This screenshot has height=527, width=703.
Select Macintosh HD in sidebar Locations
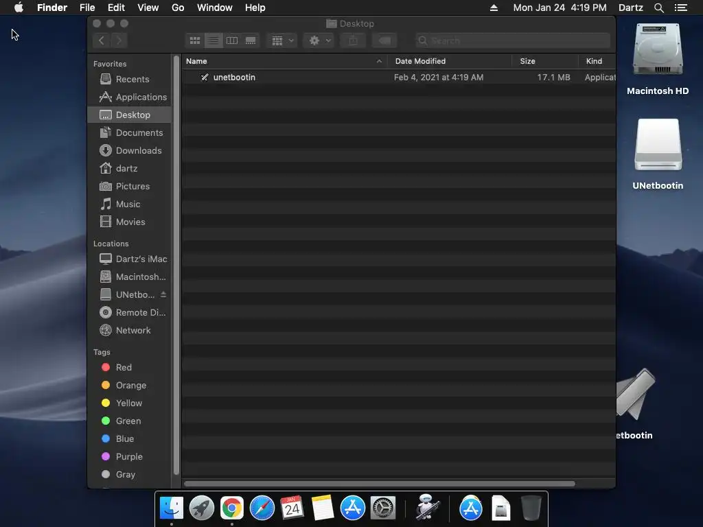tap(129, 277)
